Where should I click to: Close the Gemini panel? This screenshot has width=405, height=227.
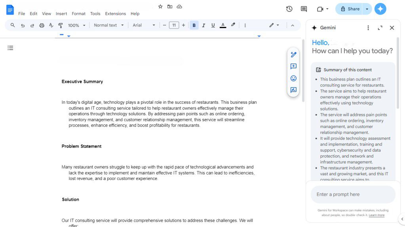(x=392, y=28)
